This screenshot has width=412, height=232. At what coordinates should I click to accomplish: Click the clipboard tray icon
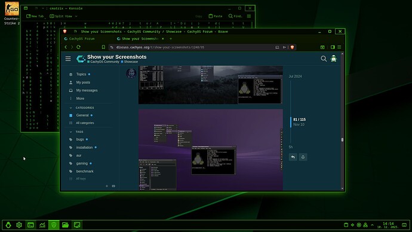(346, 225)
